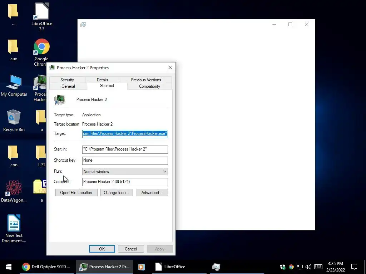This screenshot has height=274, width=366.
Task: Select My Computer desktop icon
Action: point(14,85)
